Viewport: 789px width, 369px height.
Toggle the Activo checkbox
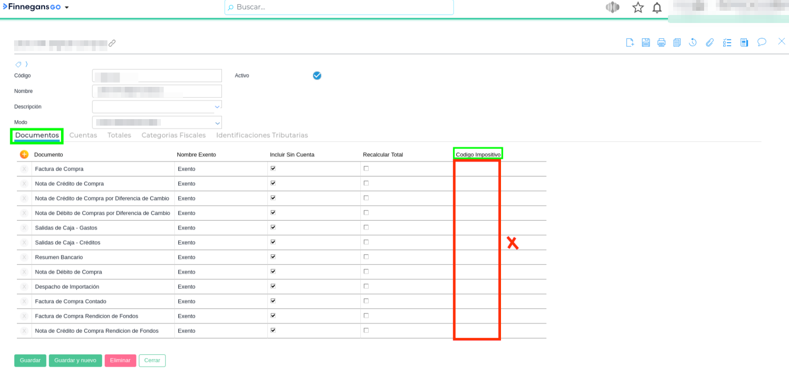tap(317, 75)
